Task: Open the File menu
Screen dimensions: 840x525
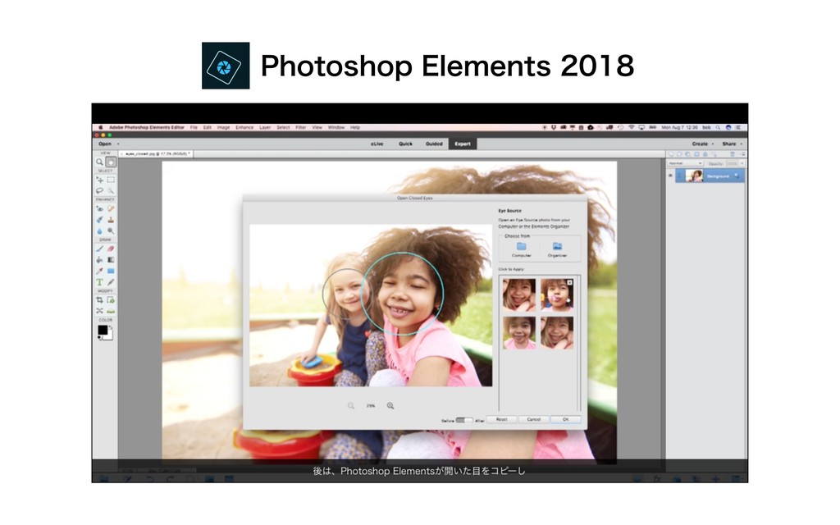Action: point(194,127)
